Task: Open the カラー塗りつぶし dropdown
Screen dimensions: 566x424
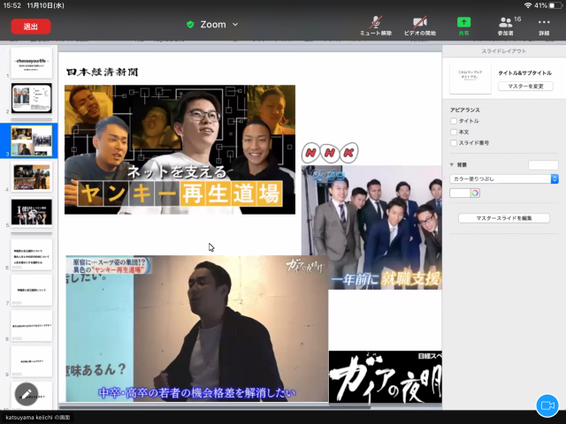Action: 503,178
